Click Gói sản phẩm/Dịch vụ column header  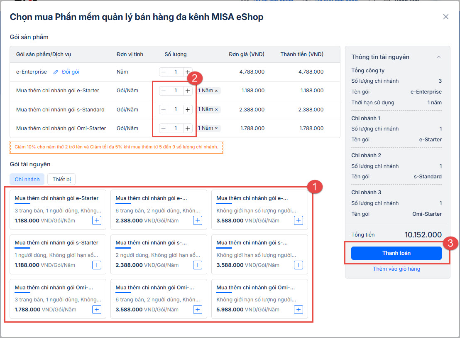point(44,54)
